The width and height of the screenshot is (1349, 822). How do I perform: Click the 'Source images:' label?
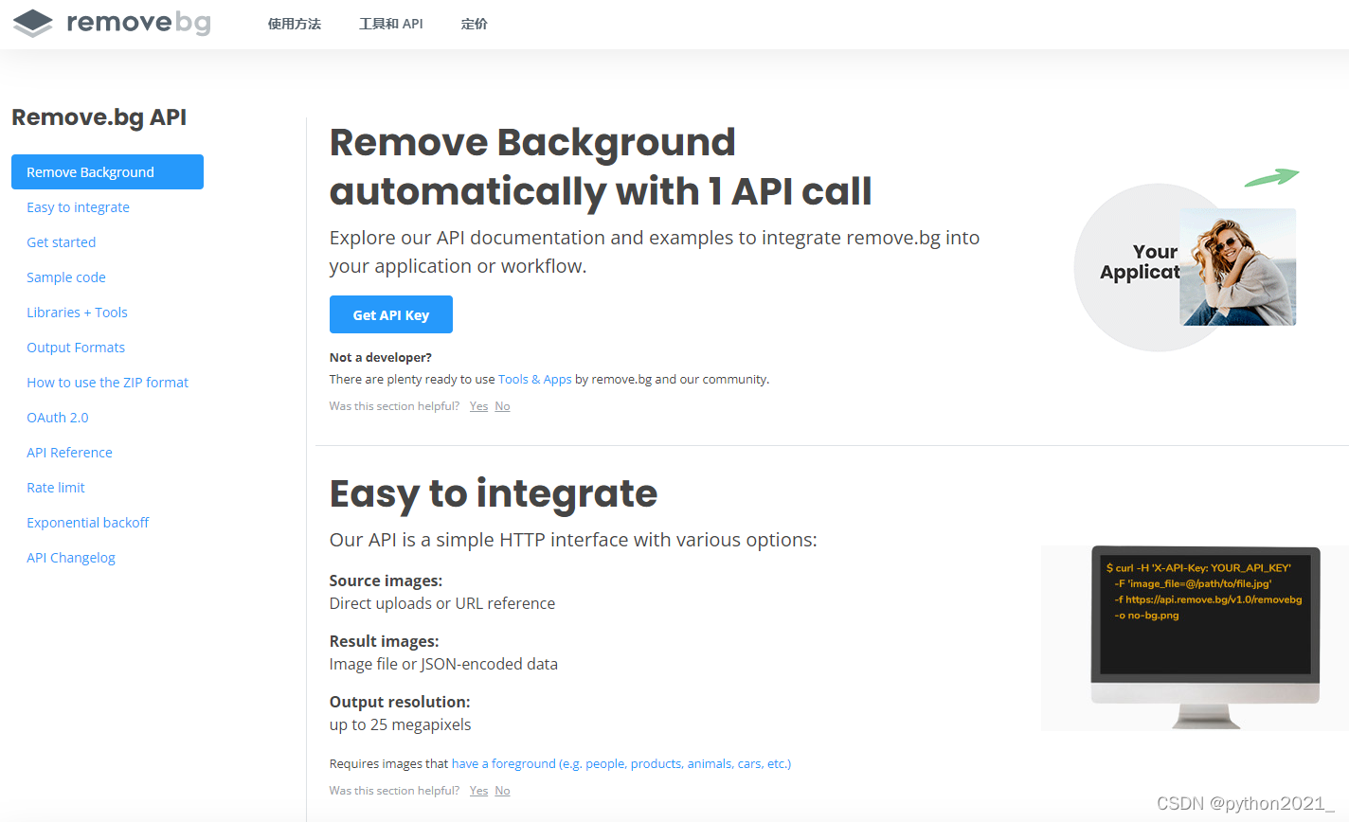(x=386, y=581)
